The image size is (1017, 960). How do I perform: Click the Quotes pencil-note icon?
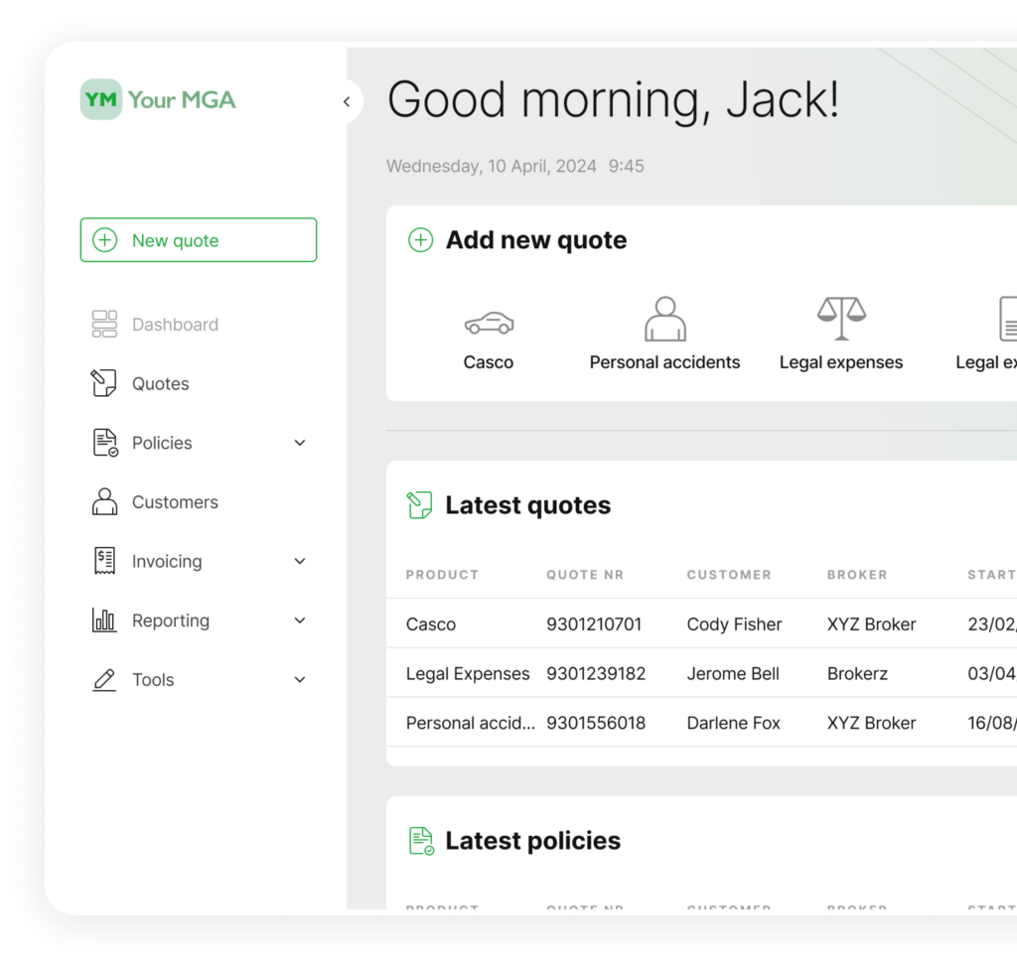pos(103,383)
